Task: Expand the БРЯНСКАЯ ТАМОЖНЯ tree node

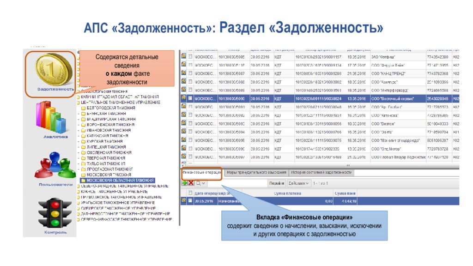Action: pos(79,114)
